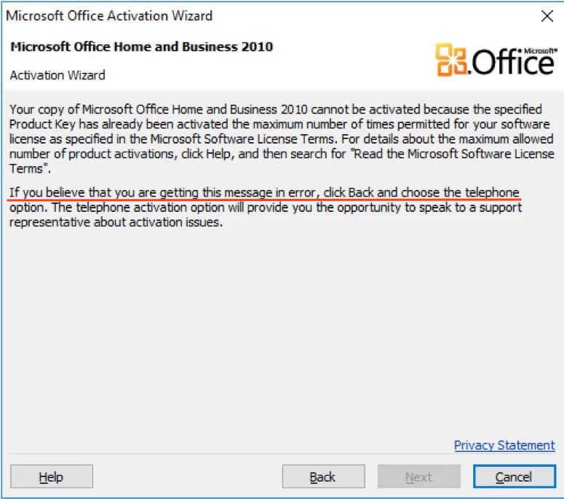Click the window title bar text
Viewport: 564px width, 499px height.
tap(109, 15)
